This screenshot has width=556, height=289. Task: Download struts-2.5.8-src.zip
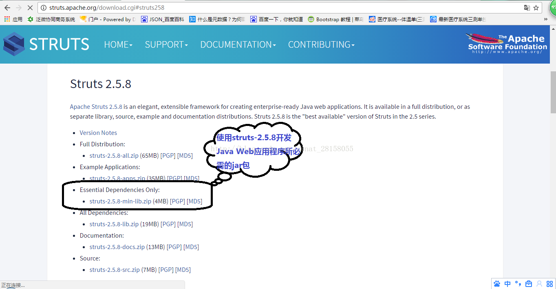tap(115, 270)
